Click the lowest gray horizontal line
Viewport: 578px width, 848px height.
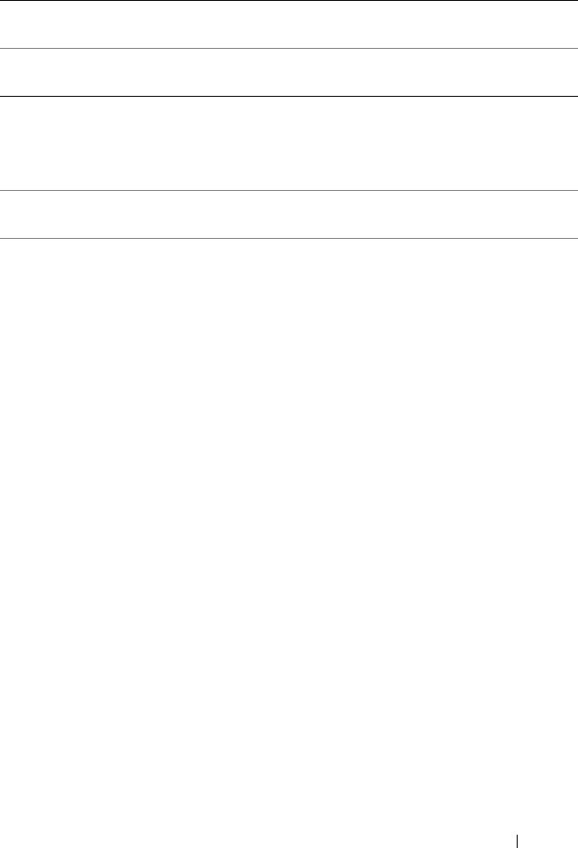click(289, 238)
